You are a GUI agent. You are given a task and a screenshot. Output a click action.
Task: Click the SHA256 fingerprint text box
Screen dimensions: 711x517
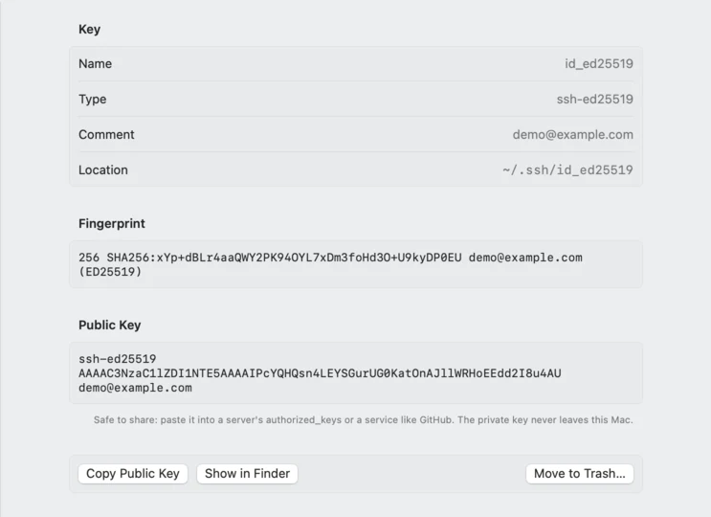(356, 264)
